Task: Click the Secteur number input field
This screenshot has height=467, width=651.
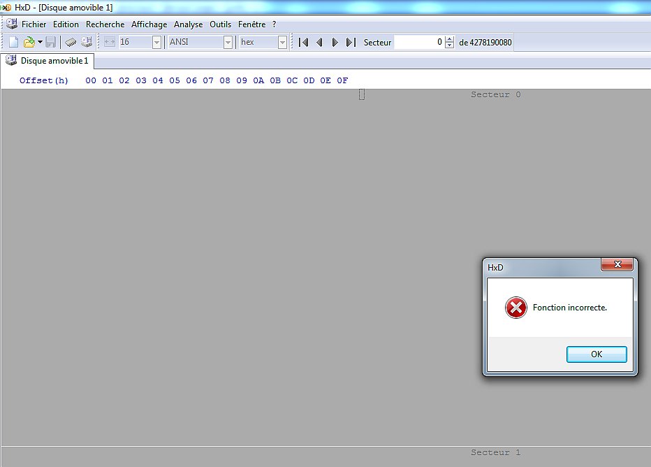Action: tap(419, 42)
